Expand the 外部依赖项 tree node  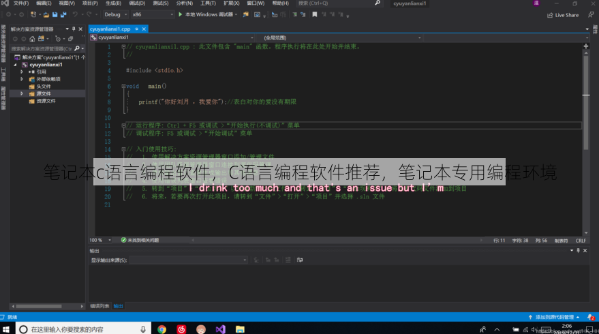pos(22,79)
